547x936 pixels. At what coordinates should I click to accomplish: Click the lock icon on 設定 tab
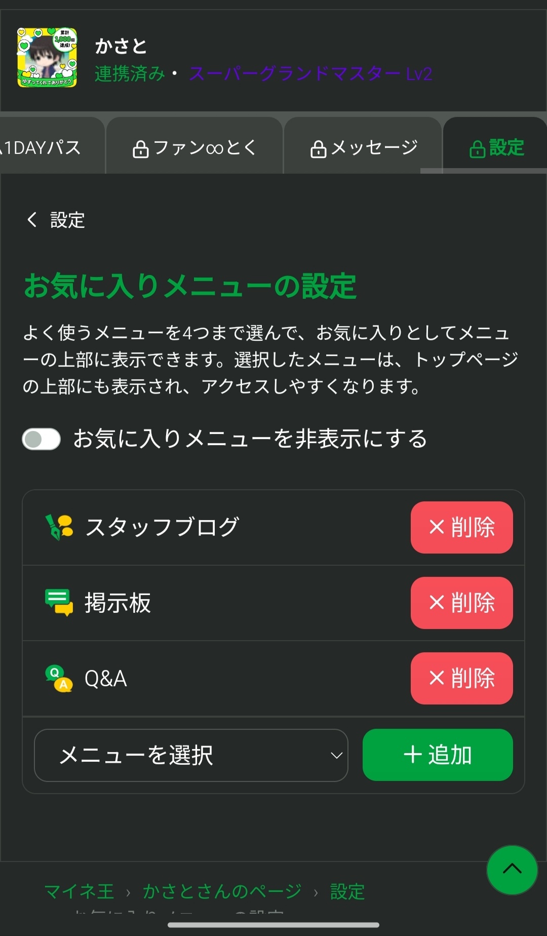477,149
